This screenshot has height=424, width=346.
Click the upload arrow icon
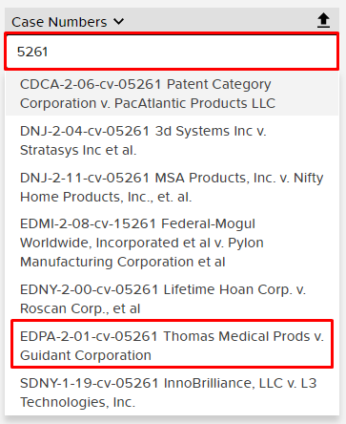click(323, 21)
